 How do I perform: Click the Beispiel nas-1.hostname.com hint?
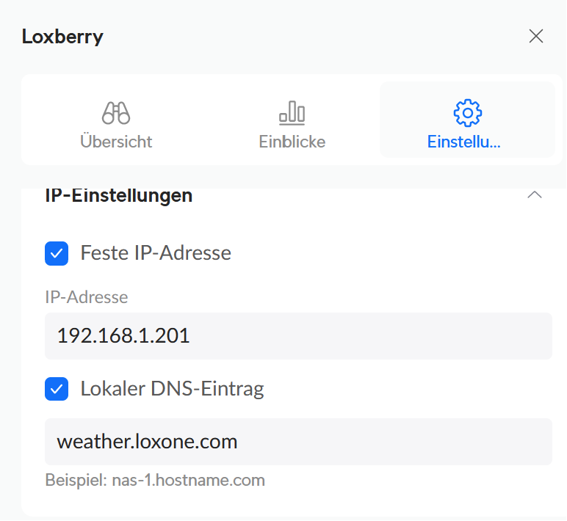pos(154,481)
